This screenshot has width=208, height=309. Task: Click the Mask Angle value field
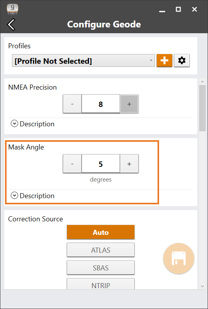[x=101, y=164]
